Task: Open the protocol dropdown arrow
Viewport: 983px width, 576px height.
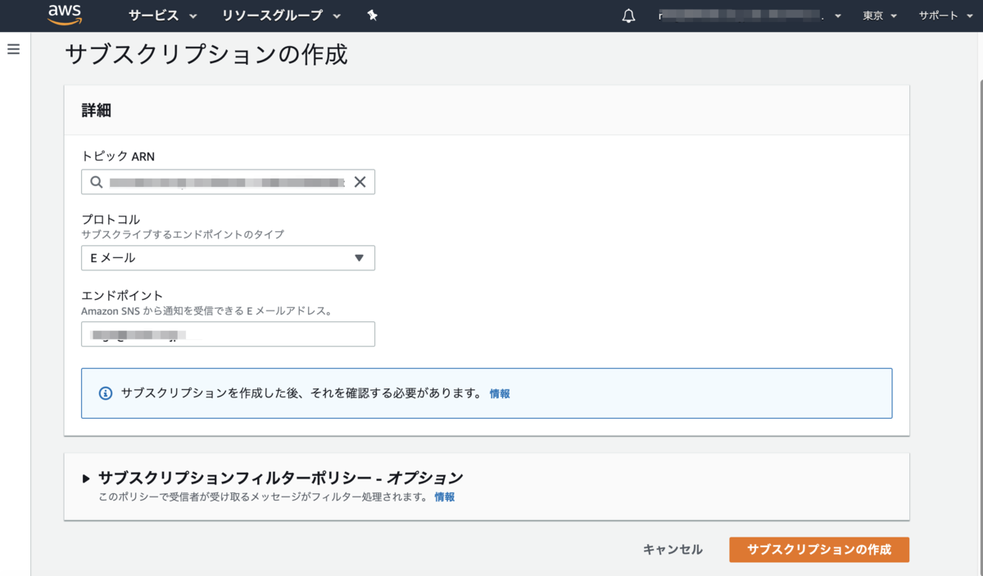Action: pos(359,258)
